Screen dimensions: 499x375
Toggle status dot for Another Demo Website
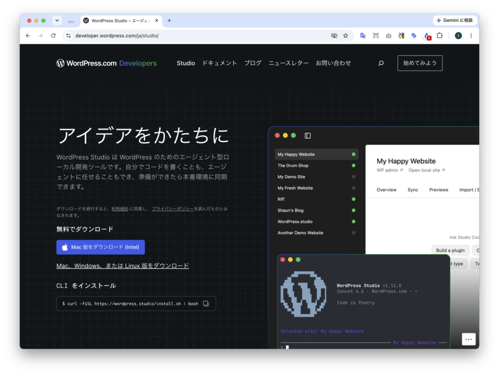click(x=353, y=232)
